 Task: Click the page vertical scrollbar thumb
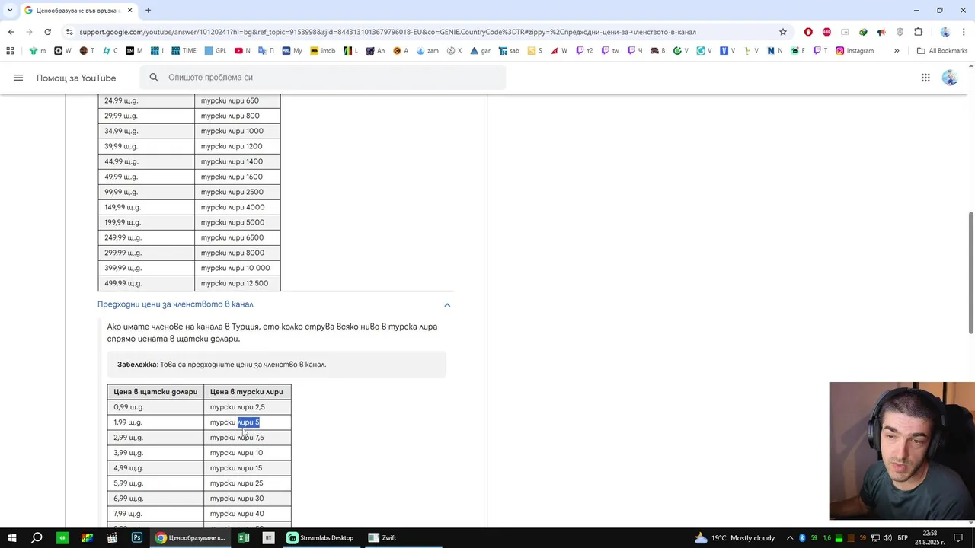tap(970, 272)
